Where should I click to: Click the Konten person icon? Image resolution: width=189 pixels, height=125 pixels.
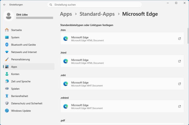pos(7,74)
